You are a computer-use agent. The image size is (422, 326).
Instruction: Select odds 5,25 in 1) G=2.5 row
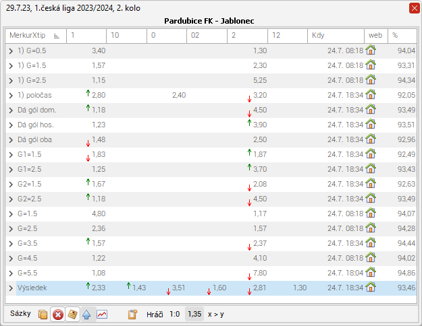[x=260, y=80]
